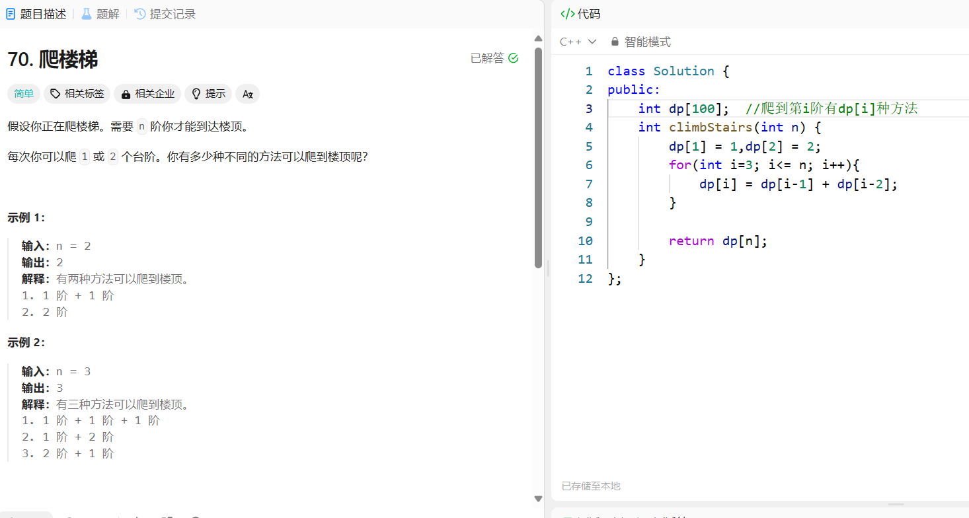Click 'dp[i] = dp[i-1] + dp[i-2];' on line 7
The image size is (969, 518).
pos(798,184)
